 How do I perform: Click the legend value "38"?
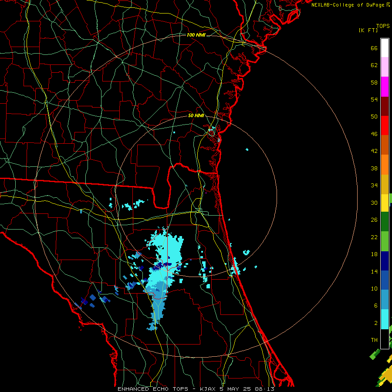[x=374, y=168]
